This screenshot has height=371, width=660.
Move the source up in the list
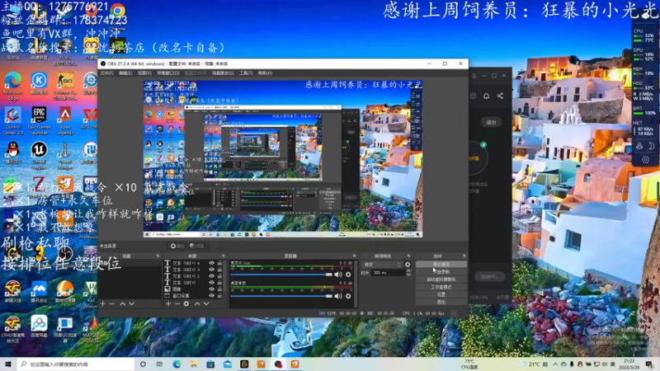click(x=197, y=303)
